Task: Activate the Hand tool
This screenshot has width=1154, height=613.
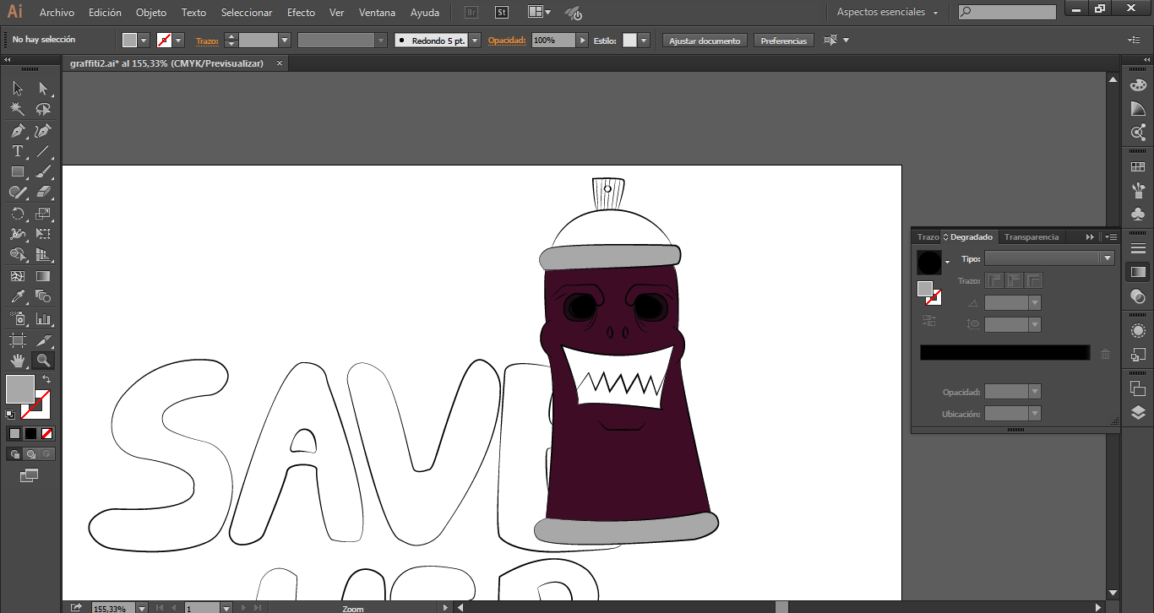Action: click(x=17, y=361)
